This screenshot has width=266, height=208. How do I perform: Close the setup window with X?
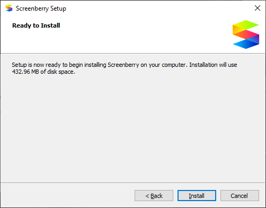[x=258, y=8]
